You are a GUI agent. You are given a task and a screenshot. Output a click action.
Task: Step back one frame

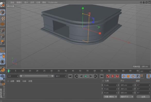[x=81, y=76]
